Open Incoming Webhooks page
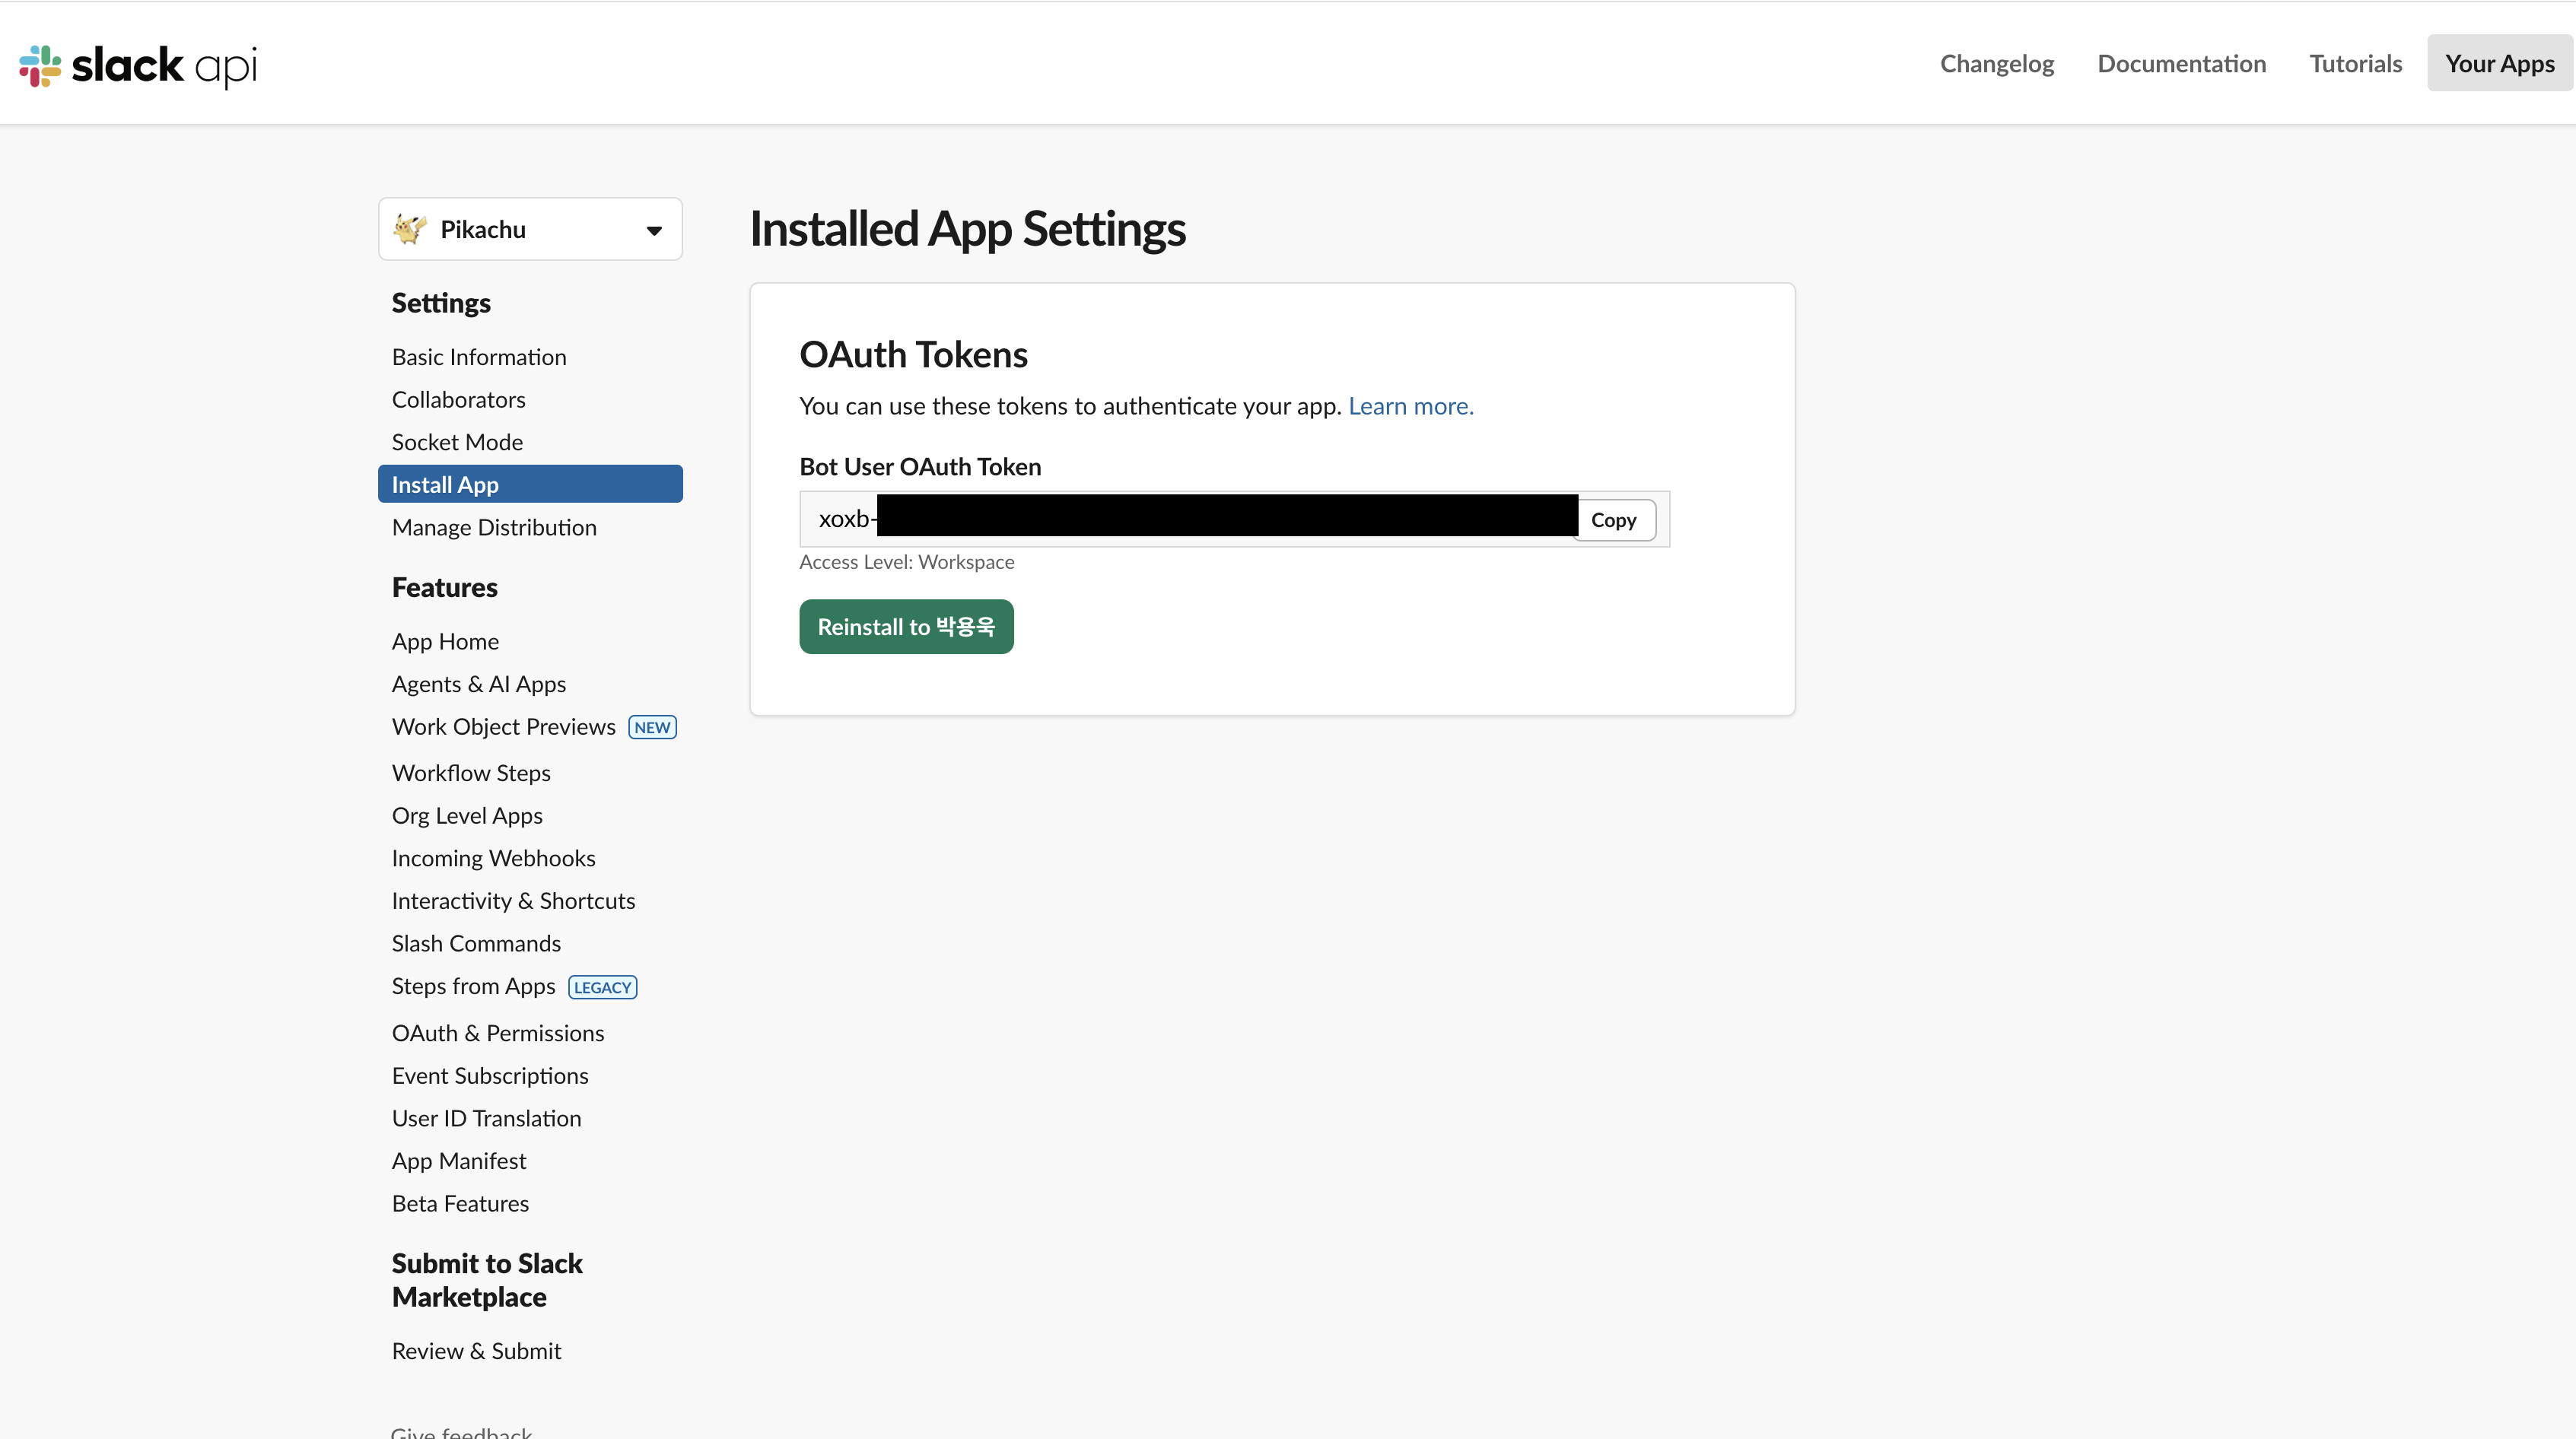The height and width of the screenshot is (1439, 2576). click(x=493, y=858)
